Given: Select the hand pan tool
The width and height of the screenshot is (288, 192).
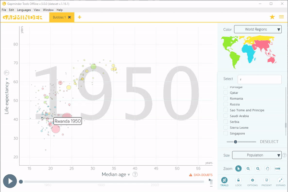Looking at the screenshot, I should [x=268, y=169].
